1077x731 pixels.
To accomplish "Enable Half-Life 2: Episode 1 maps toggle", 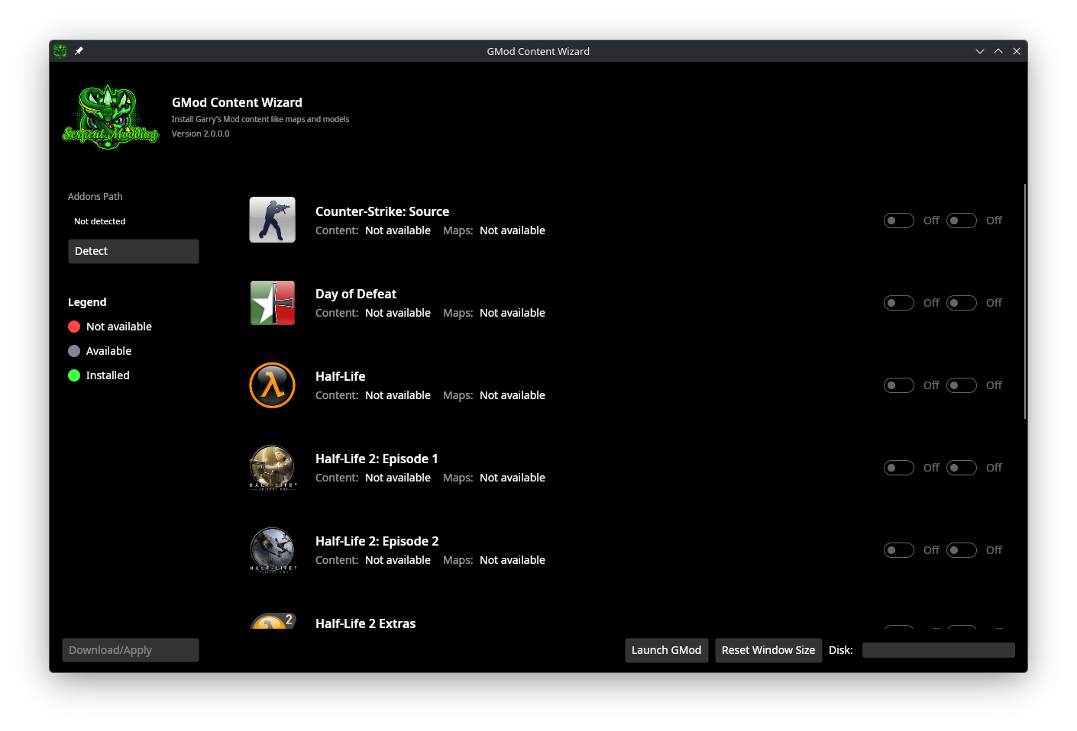I will click(x=962, y=468).
